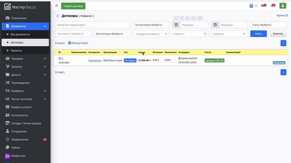
Task: Open the calculator icon in top bar
Action: click(251, 6)
